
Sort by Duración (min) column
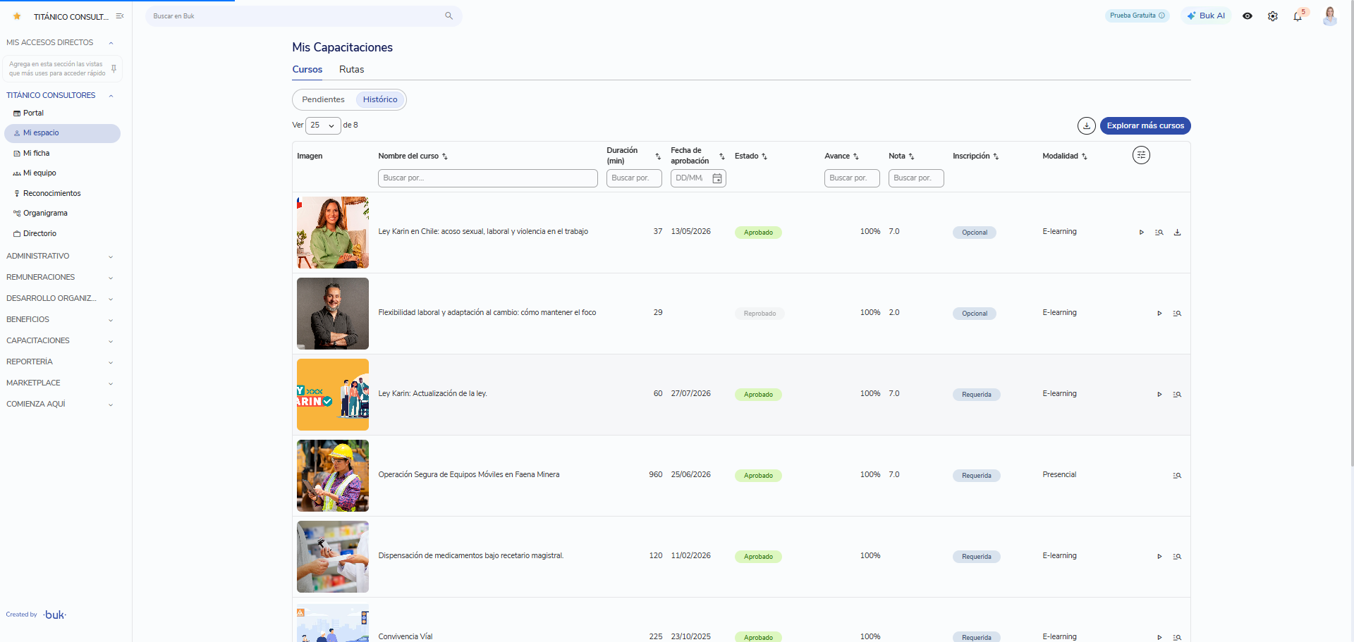[658, 156]
